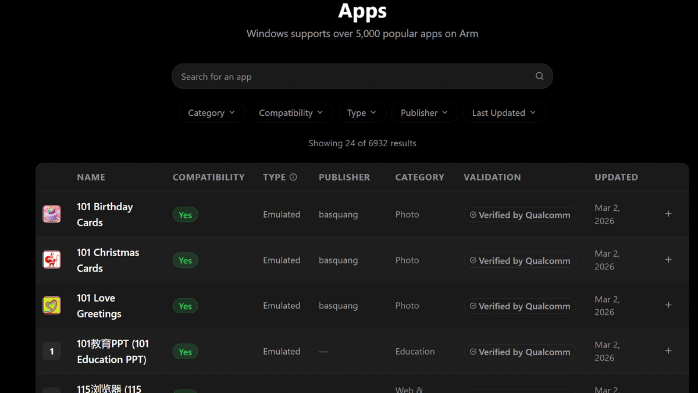This screenshot has height=393, width=698.
Task: Click Photo category for 101 Love Greetings
Action: coord(407,305)
